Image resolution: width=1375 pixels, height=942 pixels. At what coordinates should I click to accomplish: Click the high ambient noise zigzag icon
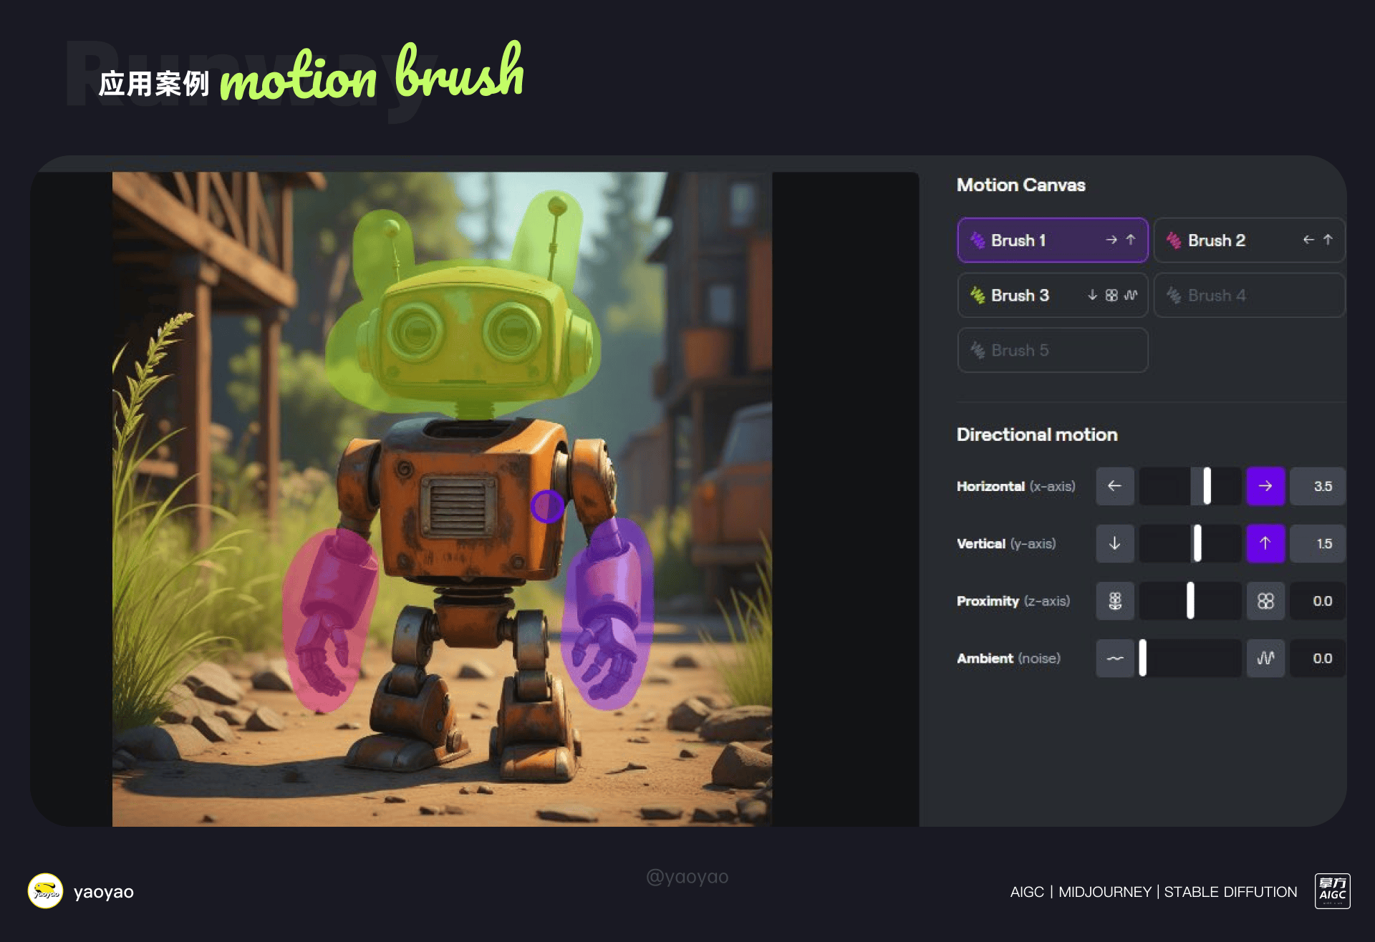[x=1265, y=658]
